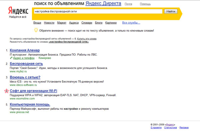The height and width of the screenshot is (131, 200).
Task: Open the Яндекс.Директа link in header
Action: click(x=103, y=3)
